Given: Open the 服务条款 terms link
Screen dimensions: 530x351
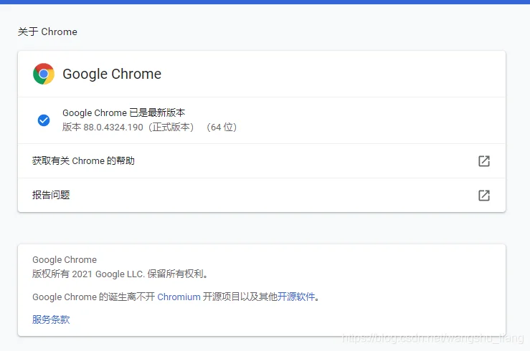Looking at the screenshot, I should (51, 319).
